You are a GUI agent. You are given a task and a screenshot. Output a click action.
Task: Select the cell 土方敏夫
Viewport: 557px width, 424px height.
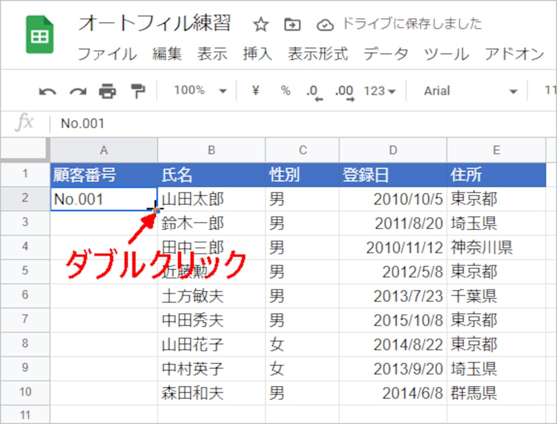[211, 296]
